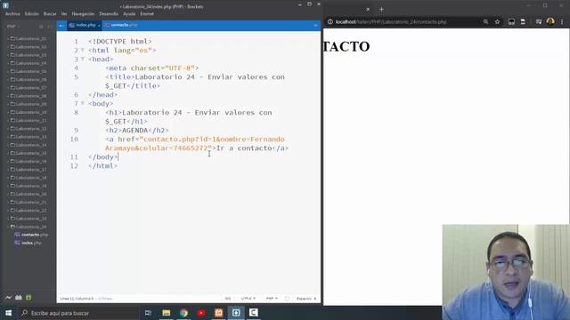Click second extension icon in Chrome toolbar
The height and width of the screenshot is (320, 570).
[x=523, y=21]
